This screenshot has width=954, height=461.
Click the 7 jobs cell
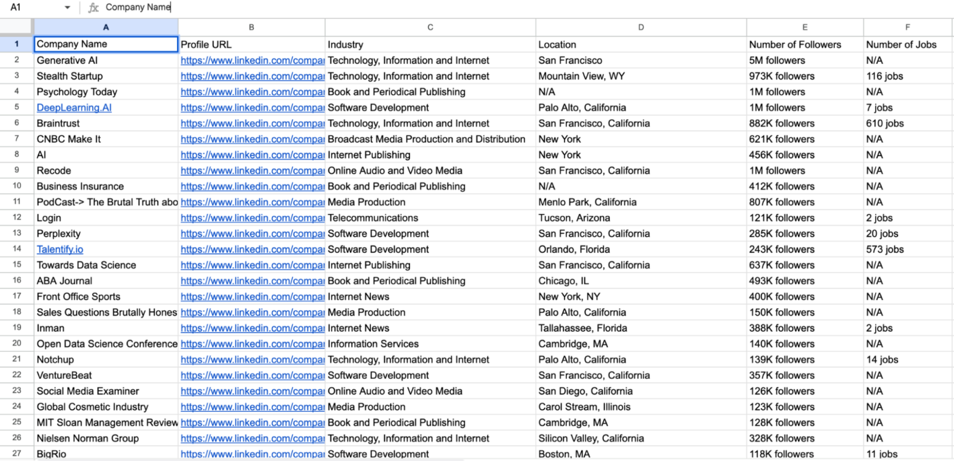[908, 107]
